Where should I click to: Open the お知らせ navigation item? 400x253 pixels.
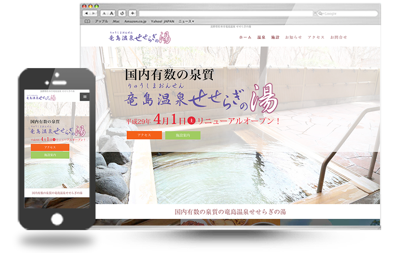pyautogui.click(x=293, y=37)
